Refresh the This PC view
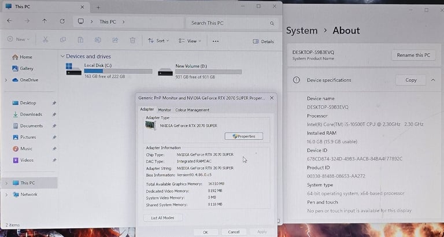Screen dimensions: 444x237 click(x=62, y=21)
